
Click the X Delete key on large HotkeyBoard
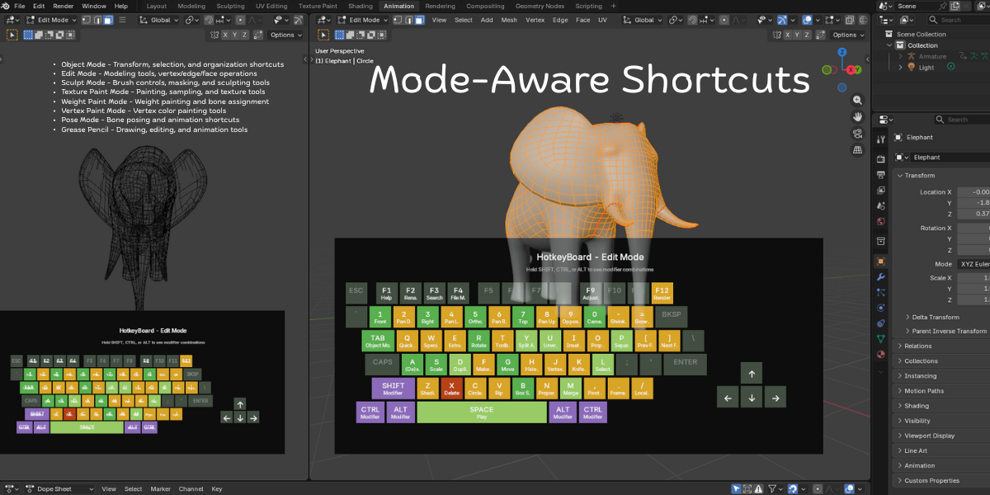(451, 389)
